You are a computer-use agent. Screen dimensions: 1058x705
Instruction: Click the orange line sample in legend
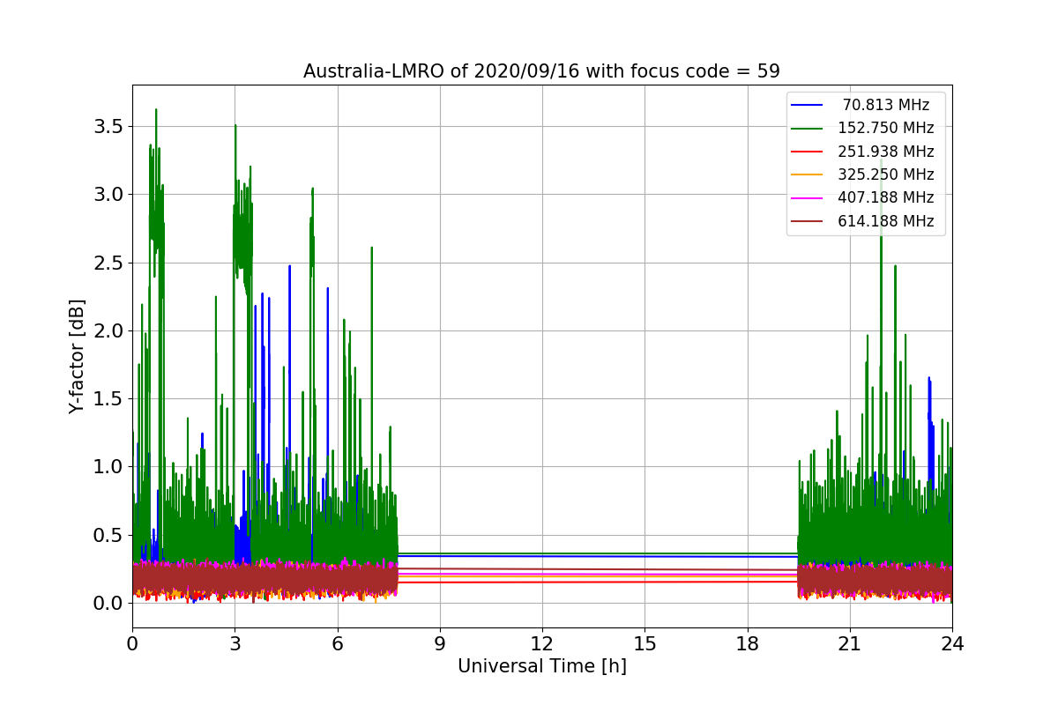coord(808,174)
